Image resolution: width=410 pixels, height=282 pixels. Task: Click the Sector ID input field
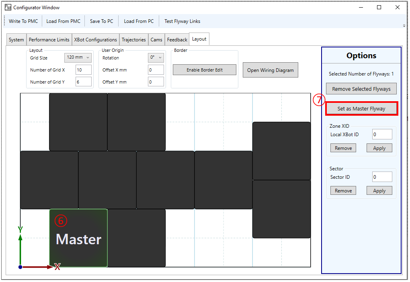click(x=381, y=177)
